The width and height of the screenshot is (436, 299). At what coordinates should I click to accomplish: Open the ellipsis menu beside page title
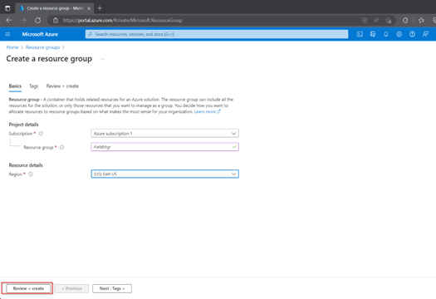pyautogui.click(x=103, y=59)
